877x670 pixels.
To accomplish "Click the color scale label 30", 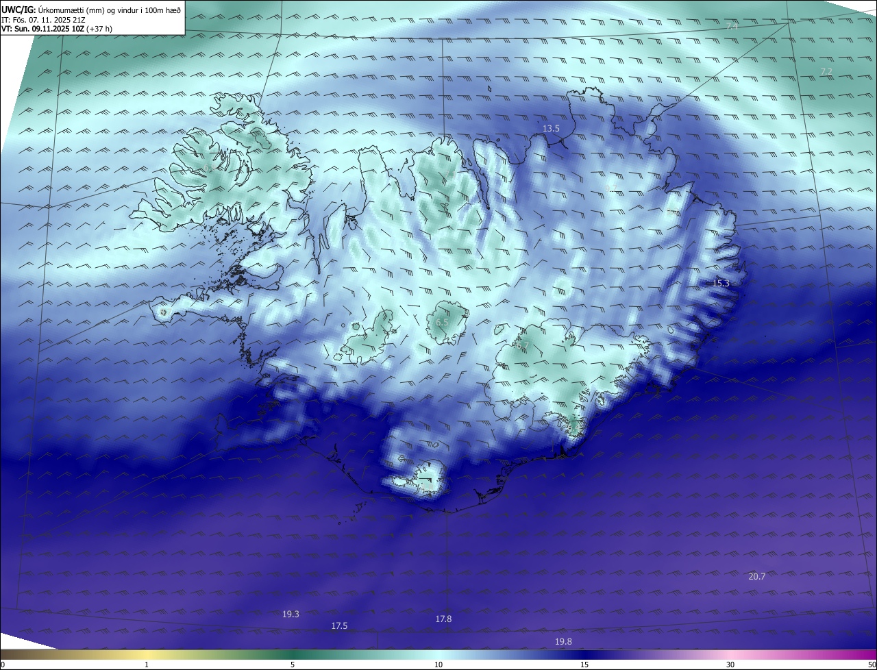I will tap(730, 665).
